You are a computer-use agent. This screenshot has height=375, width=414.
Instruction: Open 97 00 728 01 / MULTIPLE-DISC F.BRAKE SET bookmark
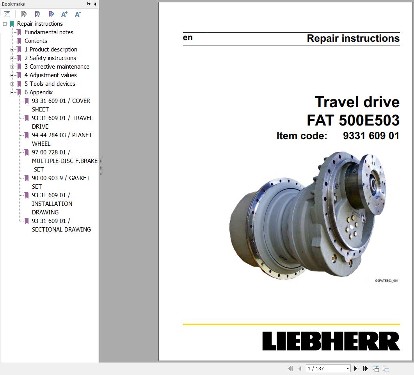[x=65, y=161]
